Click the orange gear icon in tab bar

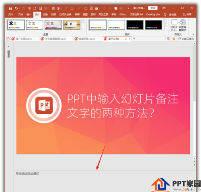pyautogui.click(x=174, y=39)
